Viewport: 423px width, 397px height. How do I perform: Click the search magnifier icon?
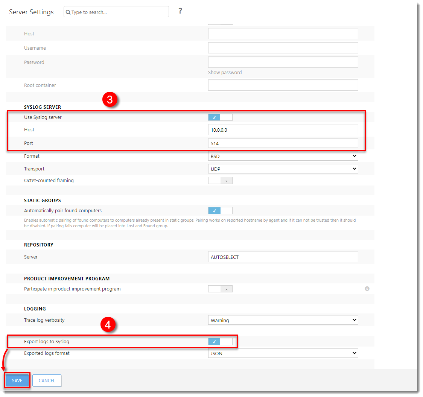click(x=68, y=12)
